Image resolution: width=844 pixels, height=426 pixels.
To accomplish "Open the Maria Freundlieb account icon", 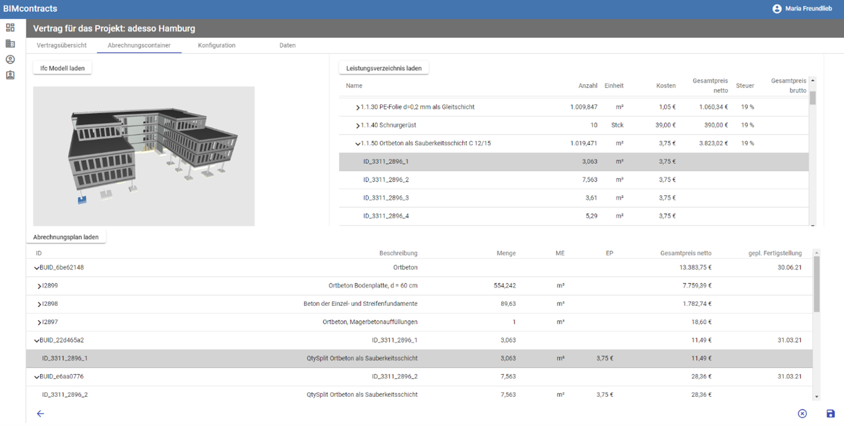I will [776, 9].
